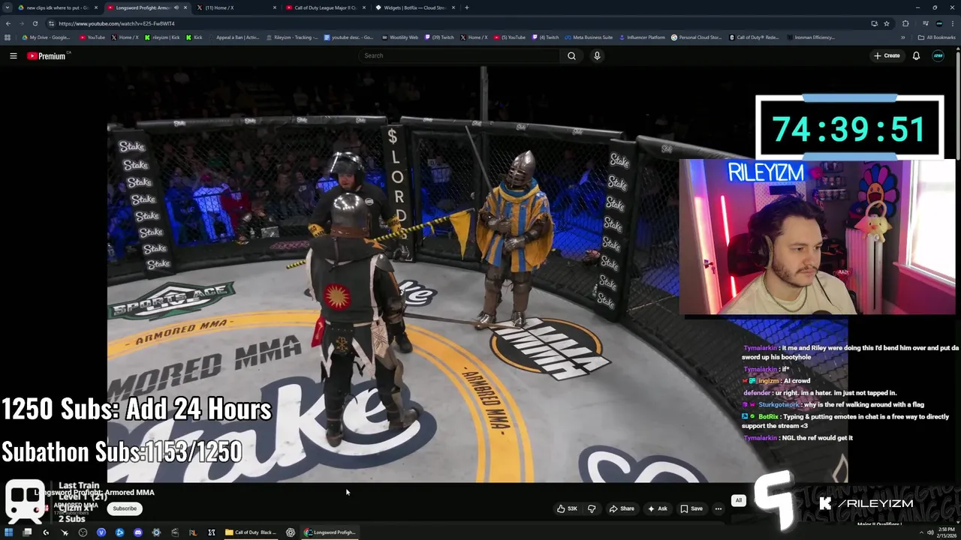Reload the page with refresh icon
The width and height of the screenshot is (961, 540).
pos(35,23)
